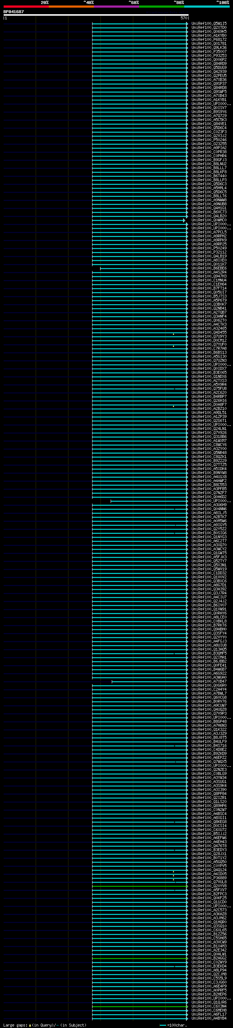
Task: Click the UniRef100_Q11CD0 label
Action: coord(209,902)
